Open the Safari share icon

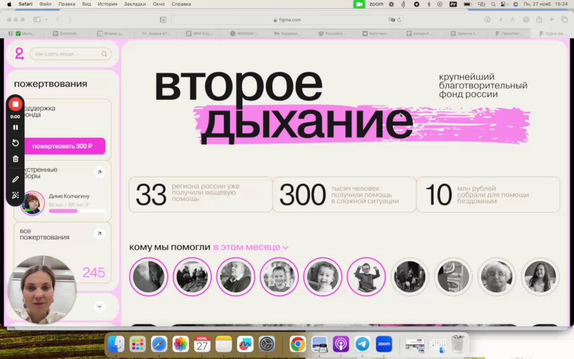539,19
